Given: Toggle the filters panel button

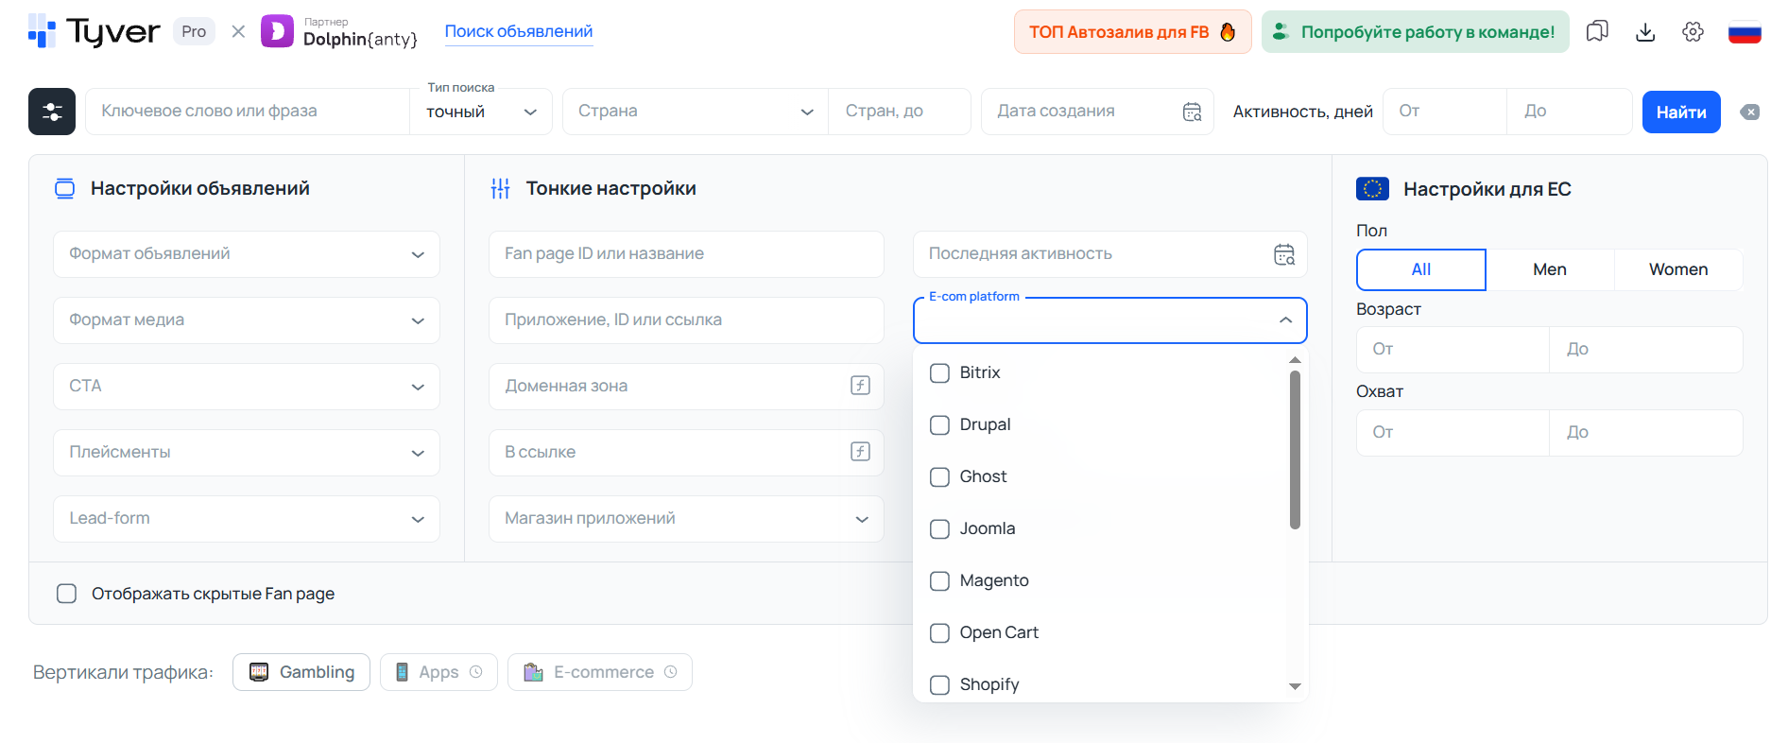Looking at the screenshot, I should (x=52, y=112).
